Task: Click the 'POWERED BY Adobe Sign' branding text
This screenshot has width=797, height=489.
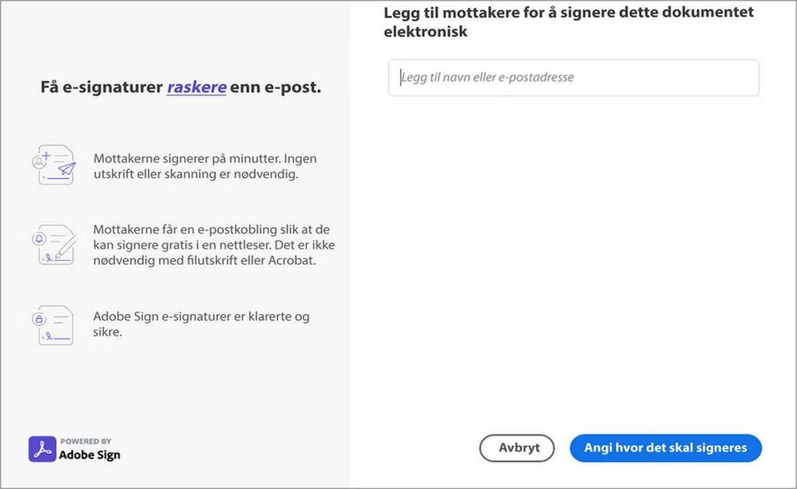Action: [89, 449]
